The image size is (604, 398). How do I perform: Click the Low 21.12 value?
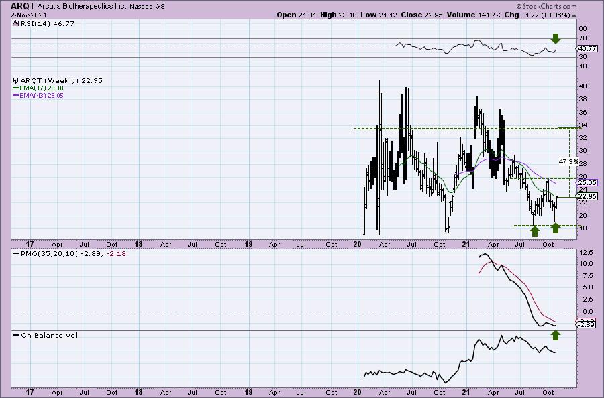pos(379,15)
